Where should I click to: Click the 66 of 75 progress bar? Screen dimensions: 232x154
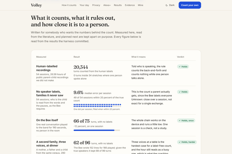[x=97, y=130]
